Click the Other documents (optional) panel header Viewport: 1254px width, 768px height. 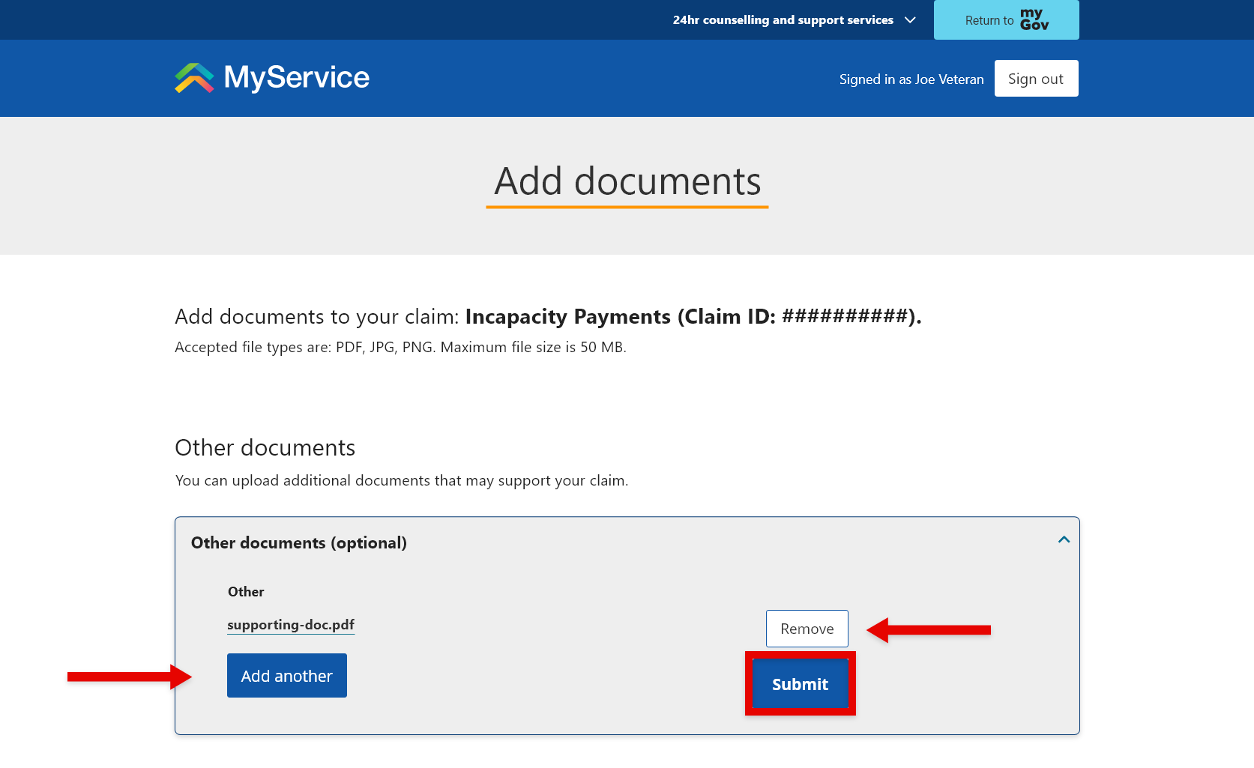tap(298, 542)
